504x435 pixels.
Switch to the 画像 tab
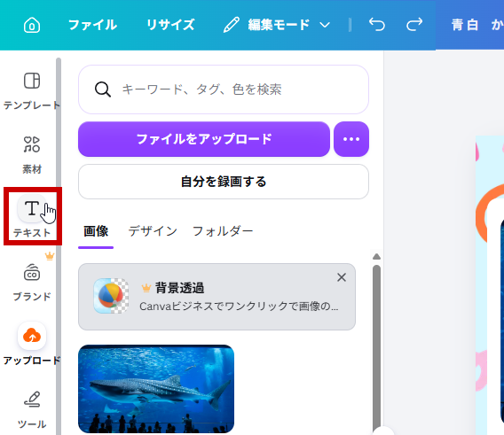coord(96,231)
